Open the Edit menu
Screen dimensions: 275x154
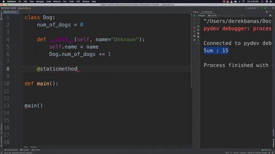[x=25, y=1]
